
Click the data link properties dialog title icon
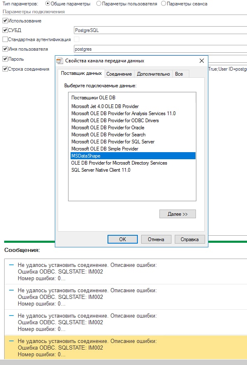60,61
